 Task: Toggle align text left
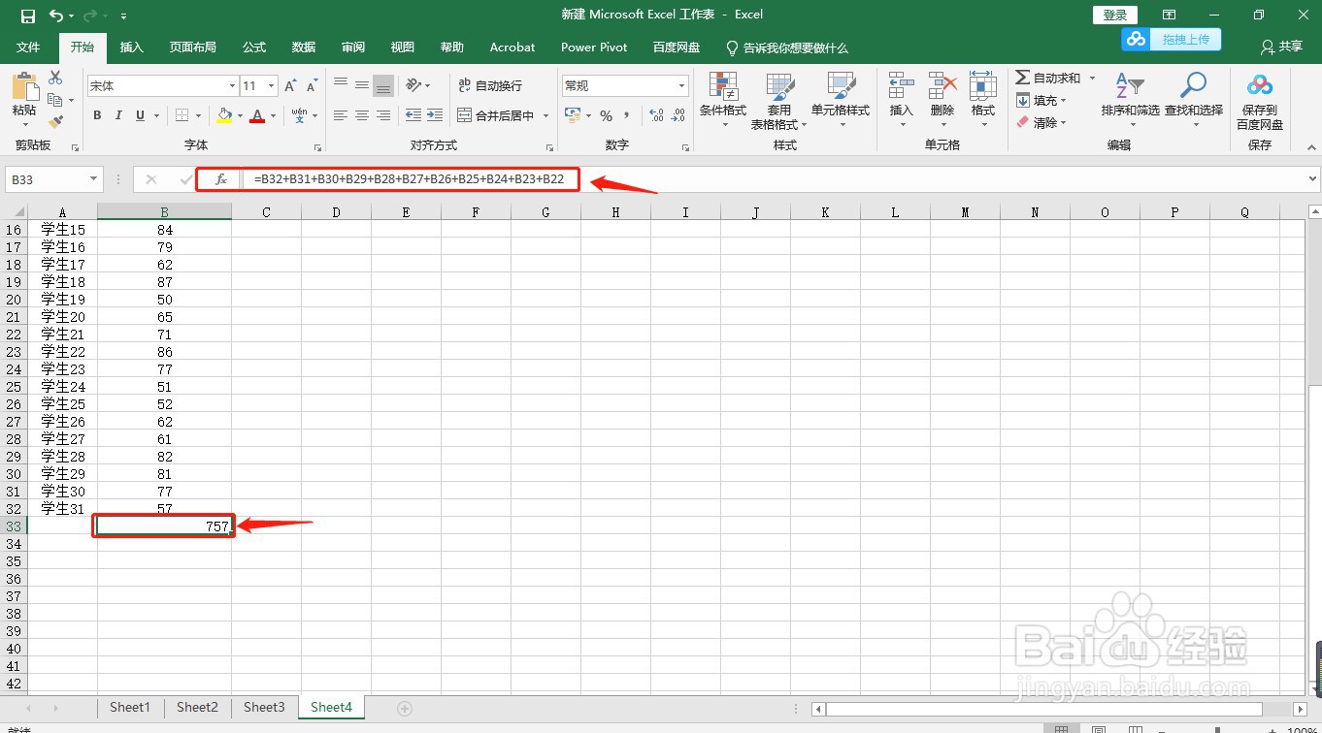coord(341,115)
